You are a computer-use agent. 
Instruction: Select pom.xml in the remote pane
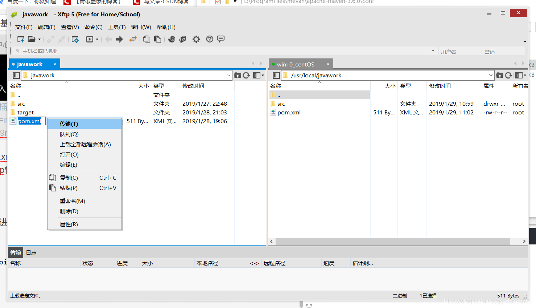point(289,112)
